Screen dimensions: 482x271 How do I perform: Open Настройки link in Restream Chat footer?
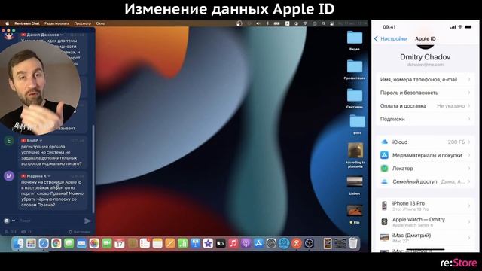coord(80,232)
